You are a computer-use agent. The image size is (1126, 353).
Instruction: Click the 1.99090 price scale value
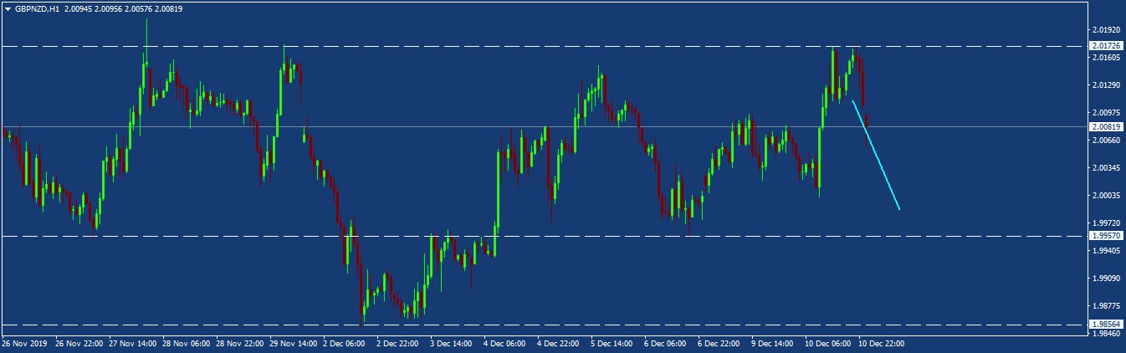click(1106, 279)
